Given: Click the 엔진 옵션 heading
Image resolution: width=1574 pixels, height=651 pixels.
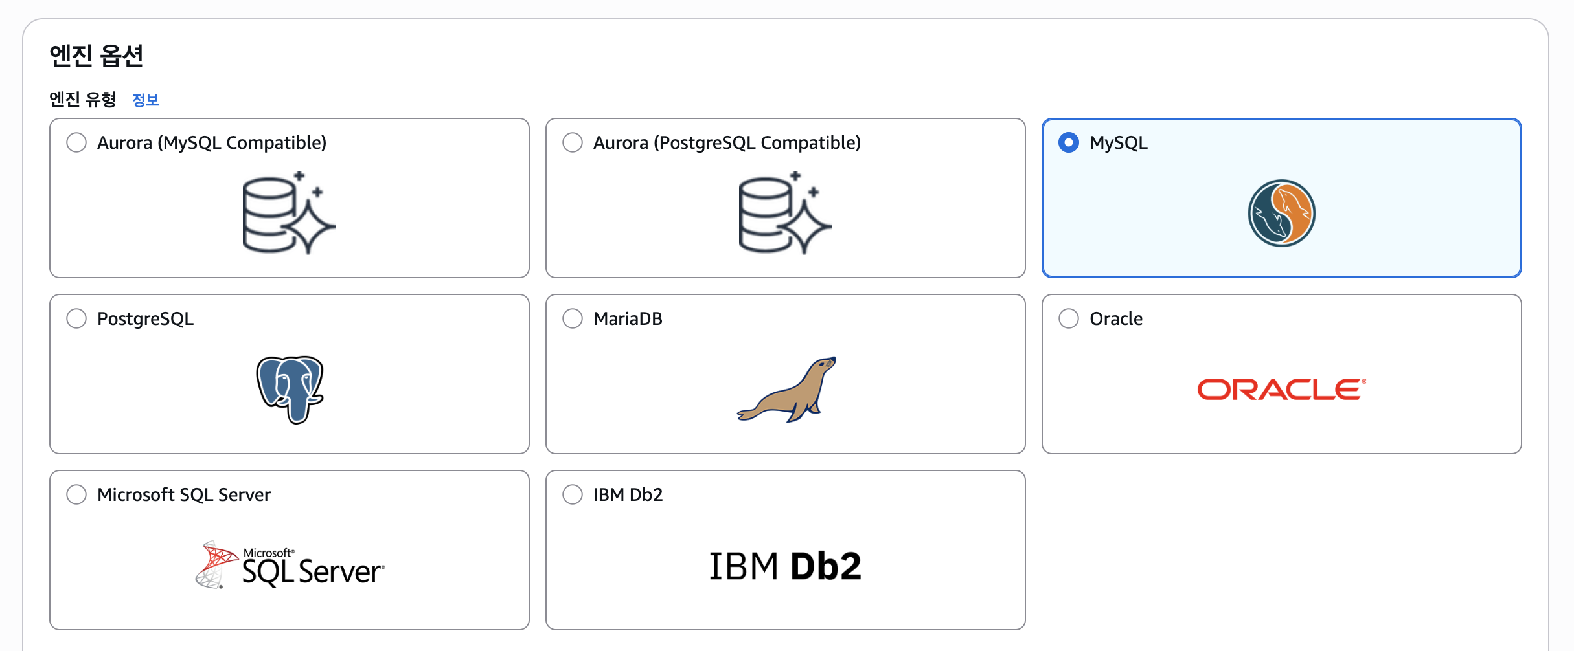Looking at the screenshot, I should (97, 55).
